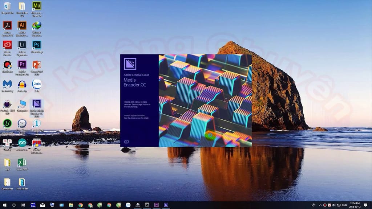Select the PowerPoint 2016 desktop icon
The height and width of the screenshot is (209, 372).
tap(37, 68)
